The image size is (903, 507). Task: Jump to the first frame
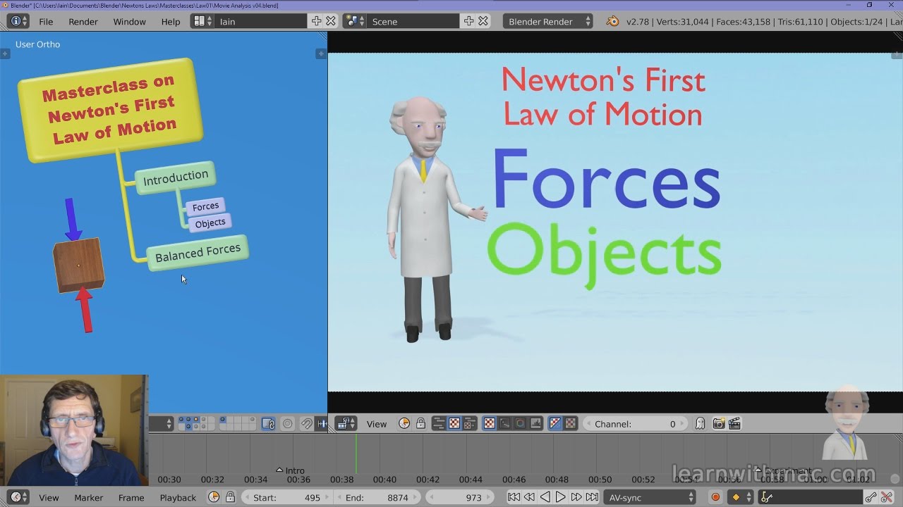514,498
